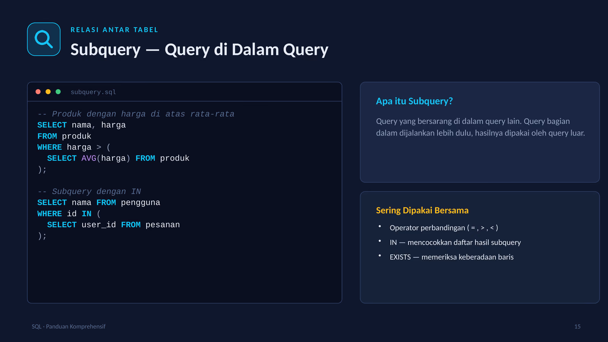Click the line 'WHERE harga > ('
This screenshot has height=342, width=608.
74,147
